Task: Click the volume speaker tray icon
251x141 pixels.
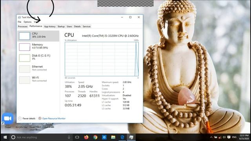Action: coord(224,137)
